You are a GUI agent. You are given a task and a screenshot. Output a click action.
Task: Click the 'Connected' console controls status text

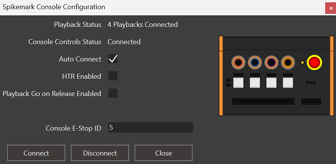click(124, 41)
